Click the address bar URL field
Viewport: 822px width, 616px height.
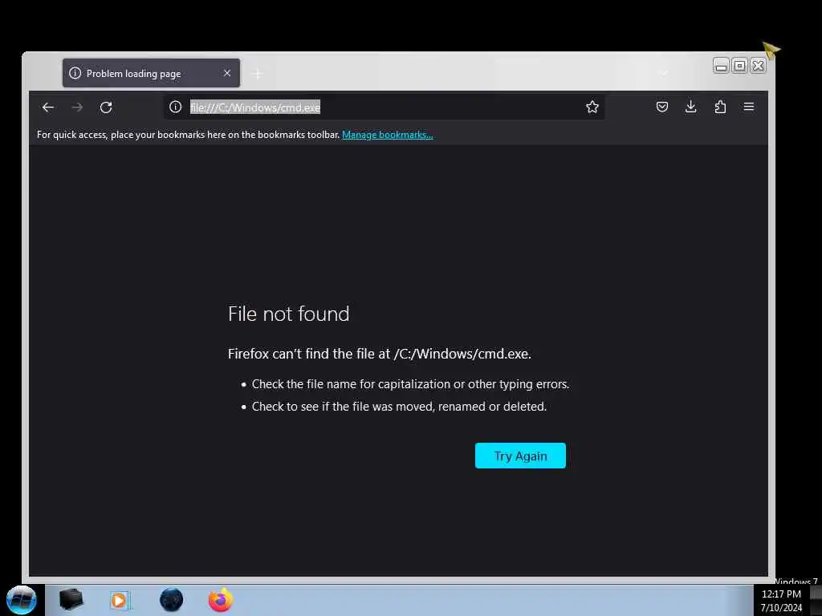(385, 107)
